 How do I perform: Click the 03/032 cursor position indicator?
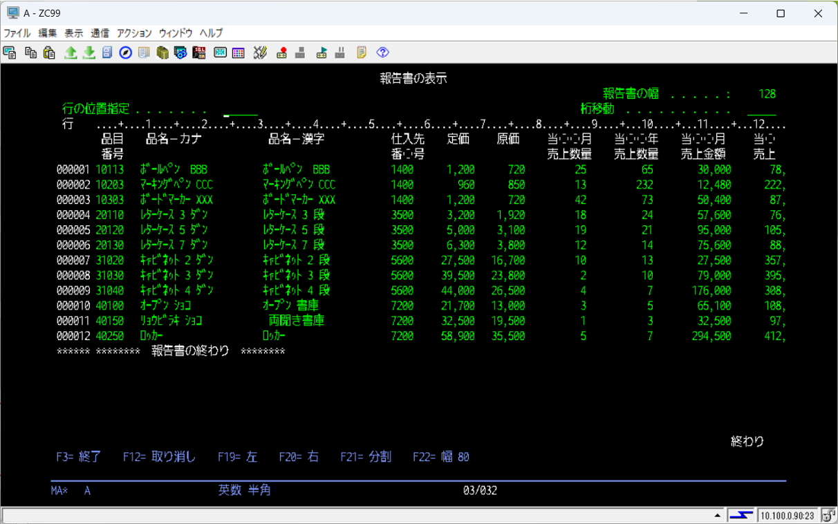[x=480, y=491]
